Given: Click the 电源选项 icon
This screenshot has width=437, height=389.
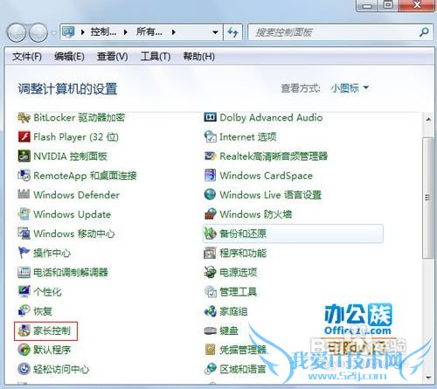Looking at the screenshot, I should [210, 272].
